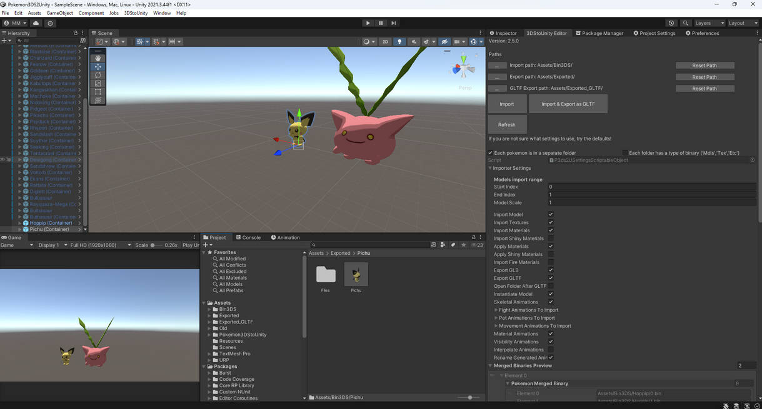Enable Import Shiny Materials checkbox
The image size is (762, 409).
(x=551, y=238)
